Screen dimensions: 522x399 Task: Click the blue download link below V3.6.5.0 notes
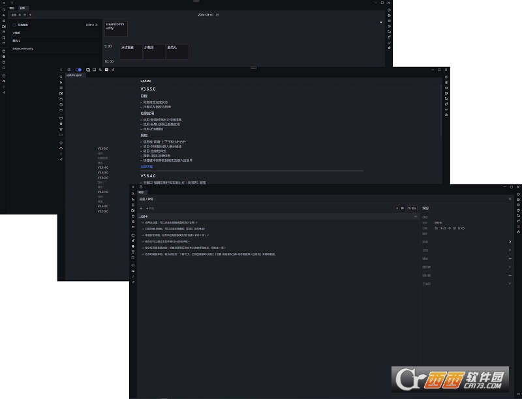point(146,167)
